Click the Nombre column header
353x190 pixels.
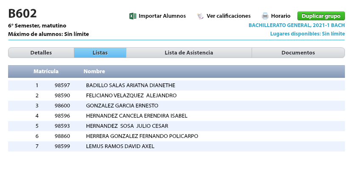(x=94, y=72)
